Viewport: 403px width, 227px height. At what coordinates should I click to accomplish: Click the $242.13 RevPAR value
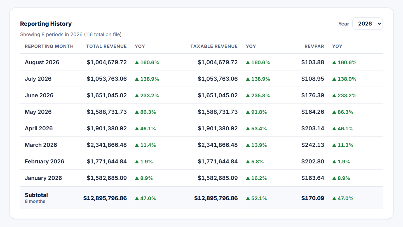coord(313,145)
